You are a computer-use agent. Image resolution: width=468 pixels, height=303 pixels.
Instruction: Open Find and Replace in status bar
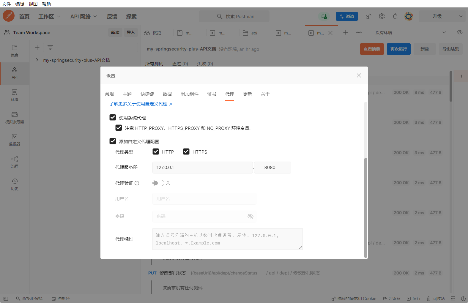pyautogui.click(x=29, y=299)
